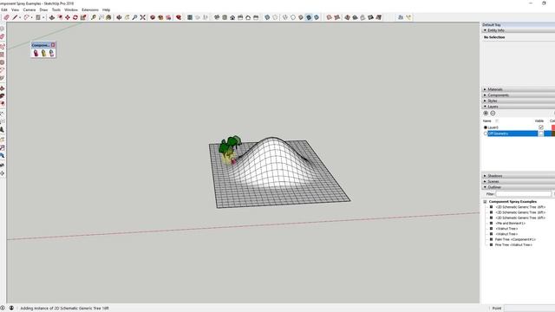This screenshot has height=312, width=555.
Task: Delete layer with the minus button
Action: coord(493,114)
